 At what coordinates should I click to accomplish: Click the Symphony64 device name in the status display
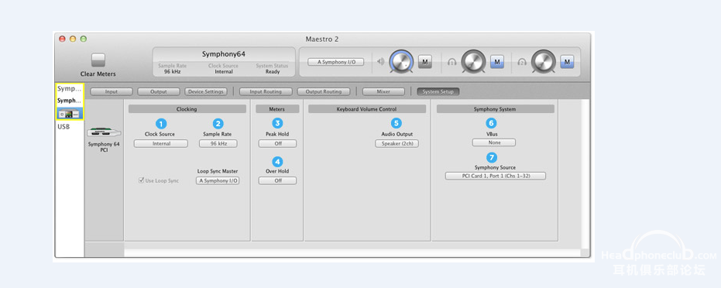(x=224, y=53)
